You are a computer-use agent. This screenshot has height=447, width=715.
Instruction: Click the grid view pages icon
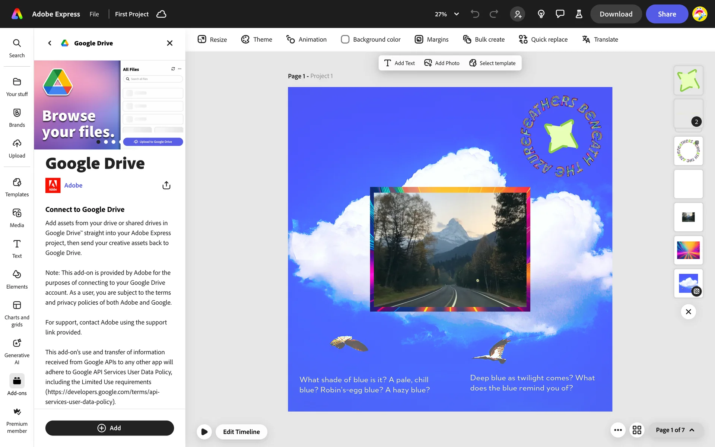click(637, 430)
